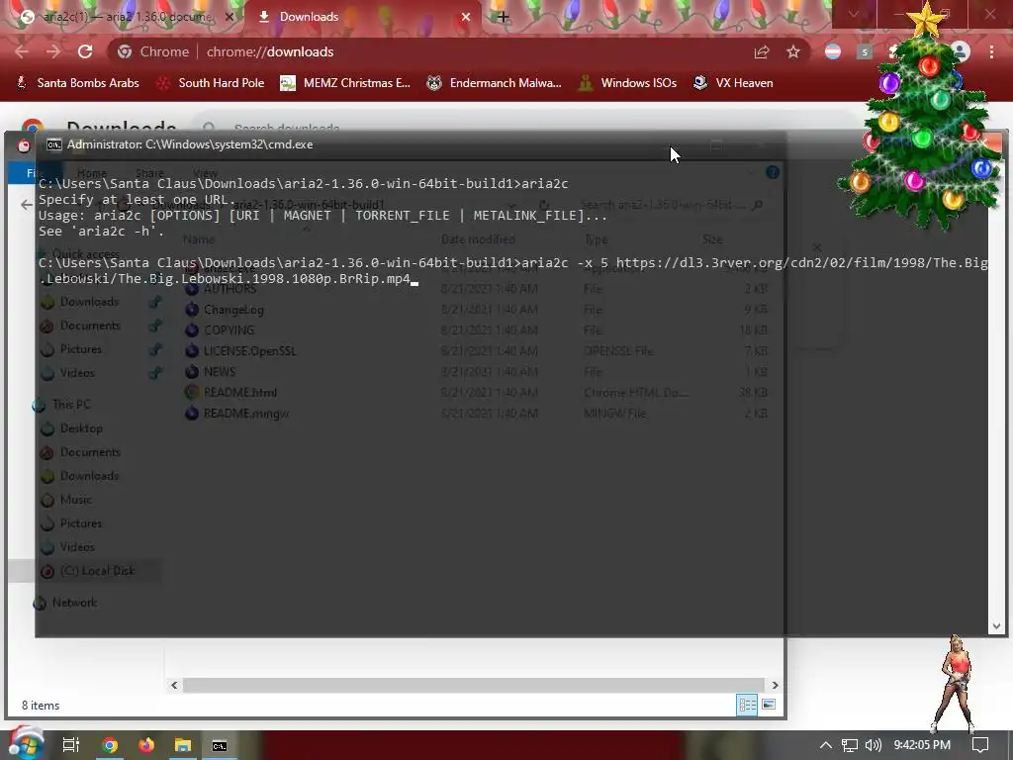
Task: Switch Explorer to large icons view
Action: tap(768, 705)
